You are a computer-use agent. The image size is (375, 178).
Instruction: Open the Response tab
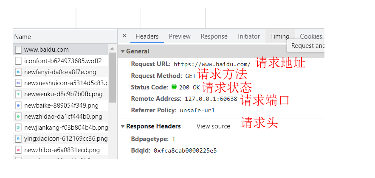(x=214, y=36)
